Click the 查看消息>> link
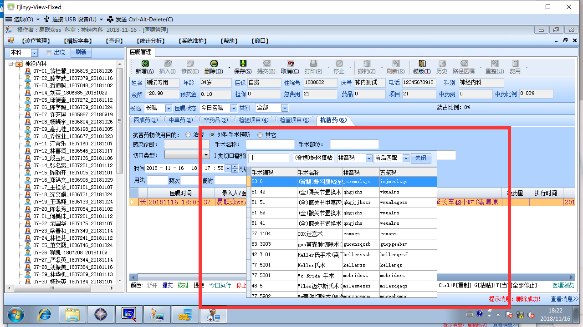Screen dimensions: 583x327 pos(564,299)
